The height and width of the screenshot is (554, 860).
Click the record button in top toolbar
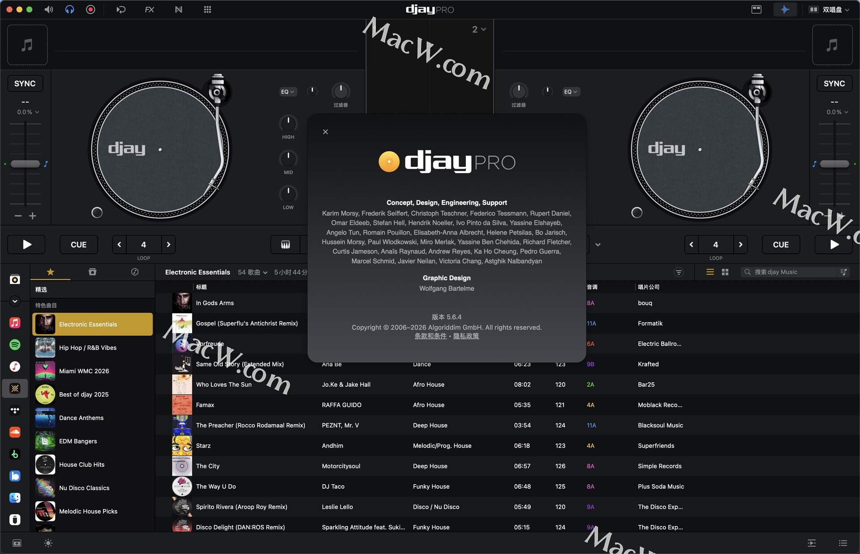90,9
